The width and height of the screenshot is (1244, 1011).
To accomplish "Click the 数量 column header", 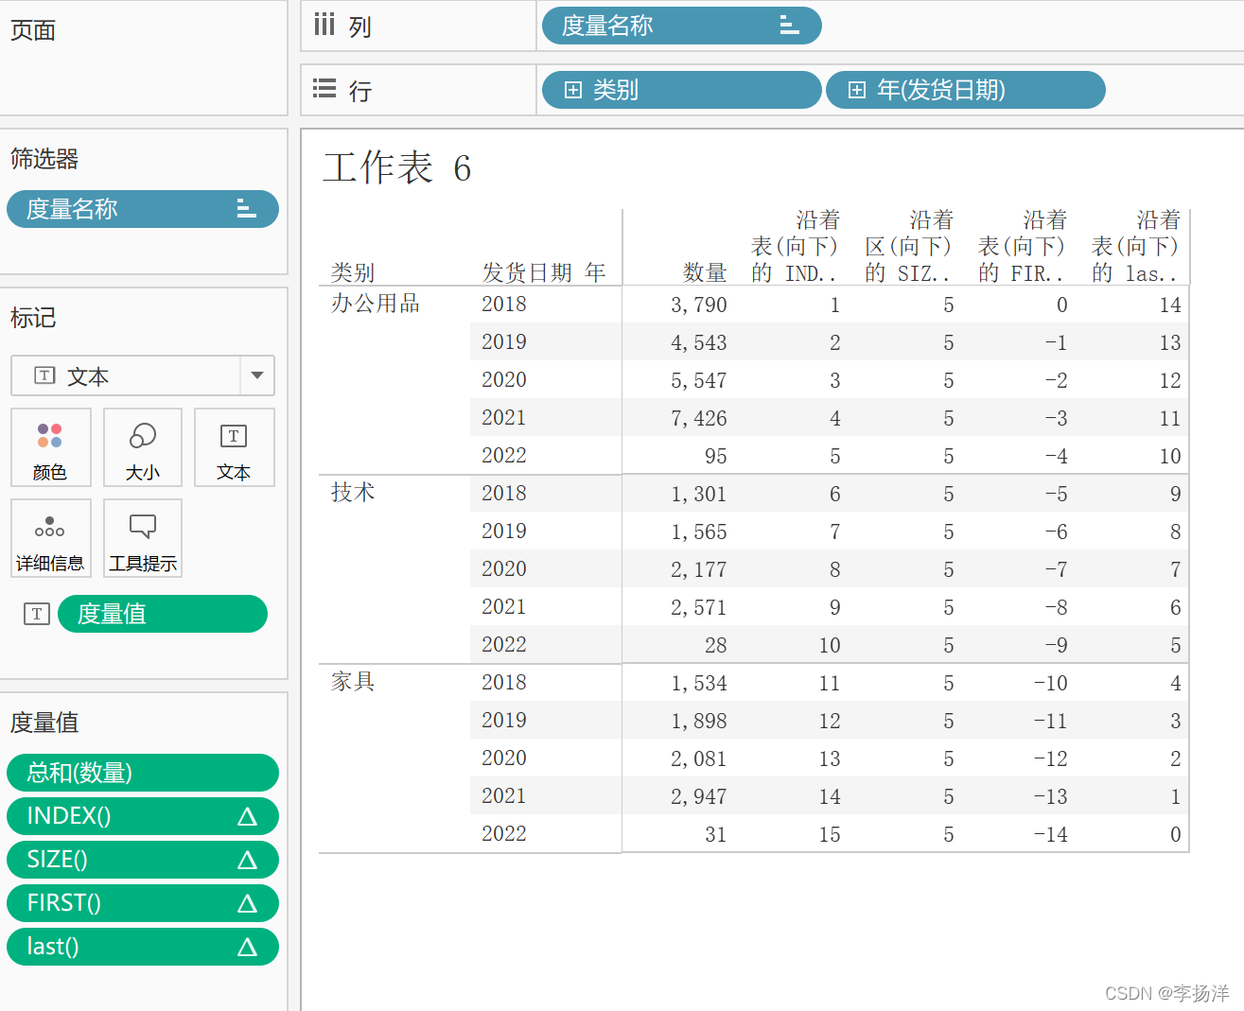I will [x=705, y=272].
